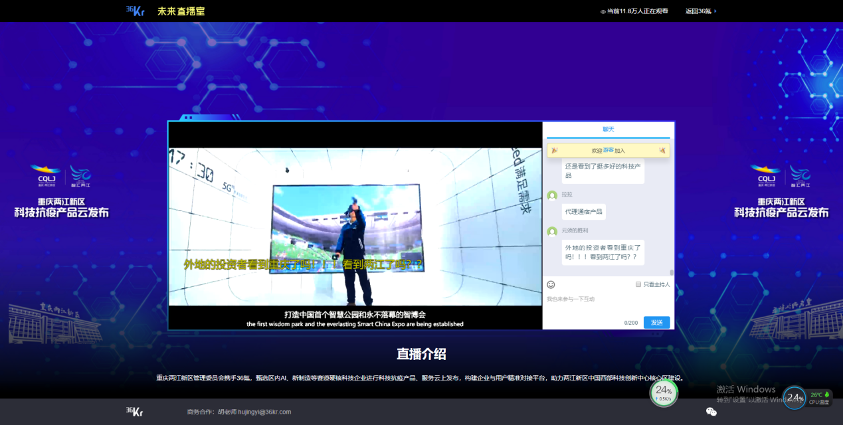
Task: Click 拉拉's green user avatar
Action: [x=552, y=195]
